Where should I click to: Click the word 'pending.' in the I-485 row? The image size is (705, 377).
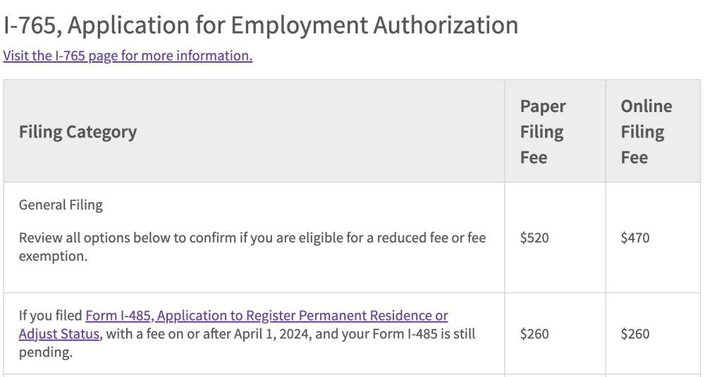click(45, 353)
